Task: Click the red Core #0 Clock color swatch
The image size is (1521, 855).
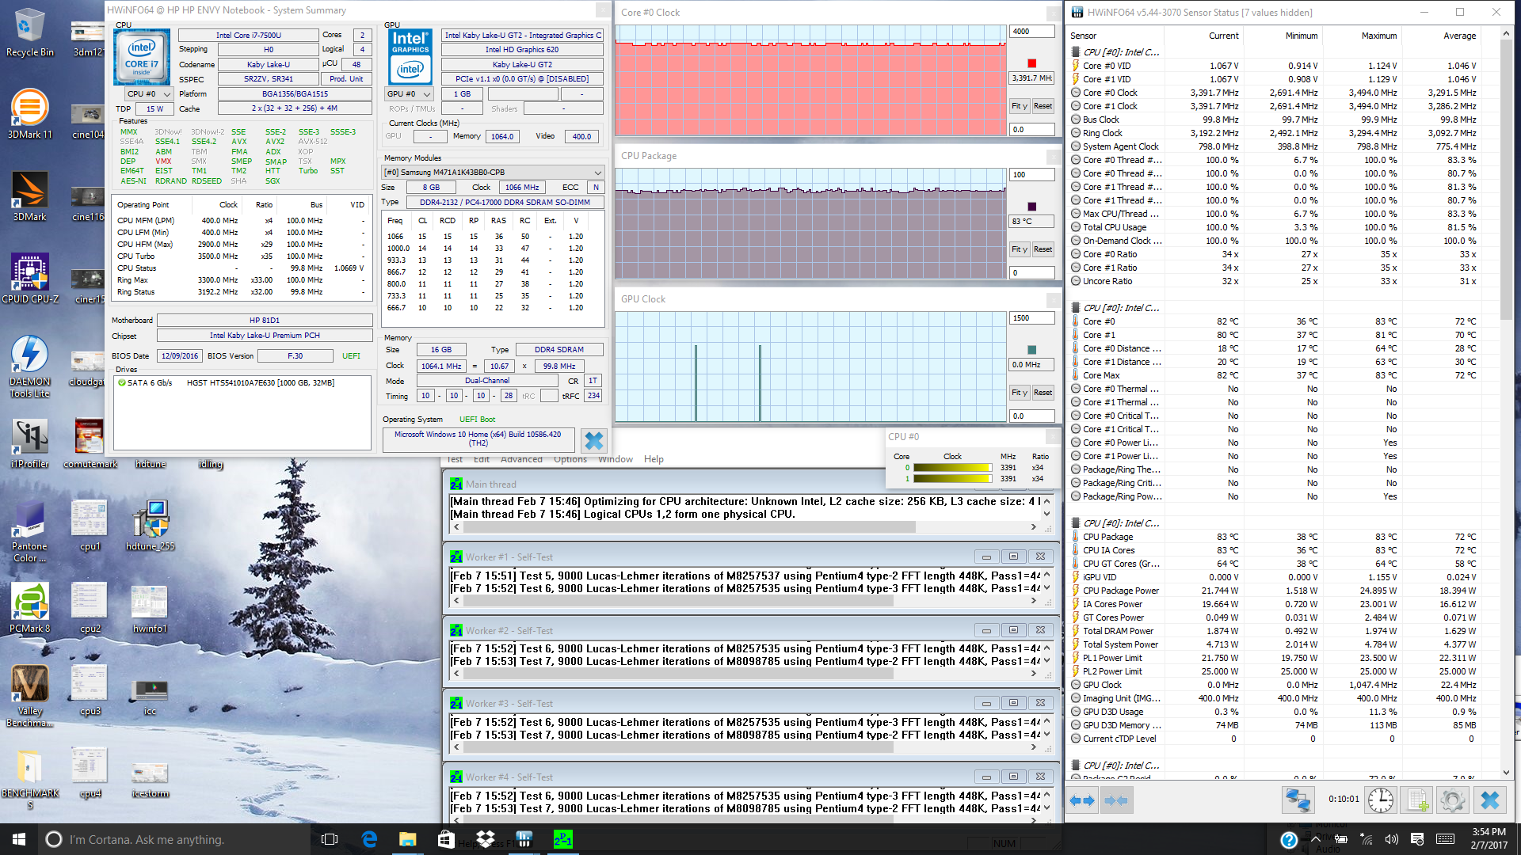Action: coord(1031,63)
